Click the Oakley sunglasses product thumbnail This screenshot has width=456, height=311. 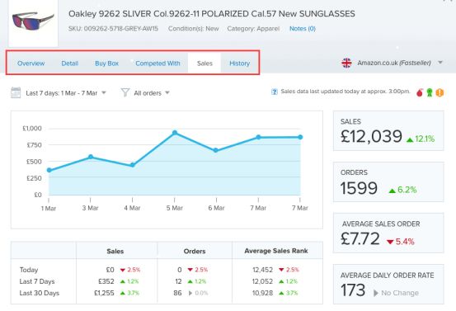pos(33,23)
